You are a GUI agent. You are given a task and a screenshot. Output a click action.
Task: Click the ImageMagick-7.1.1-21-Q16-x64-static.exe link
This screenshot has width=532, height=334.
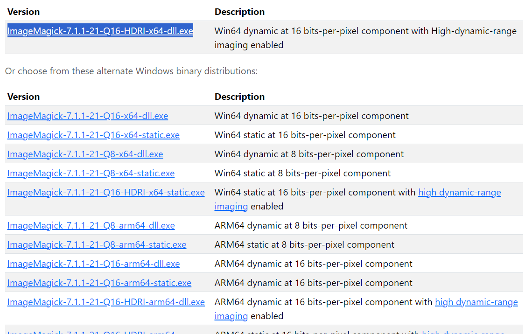coord(93,135)
